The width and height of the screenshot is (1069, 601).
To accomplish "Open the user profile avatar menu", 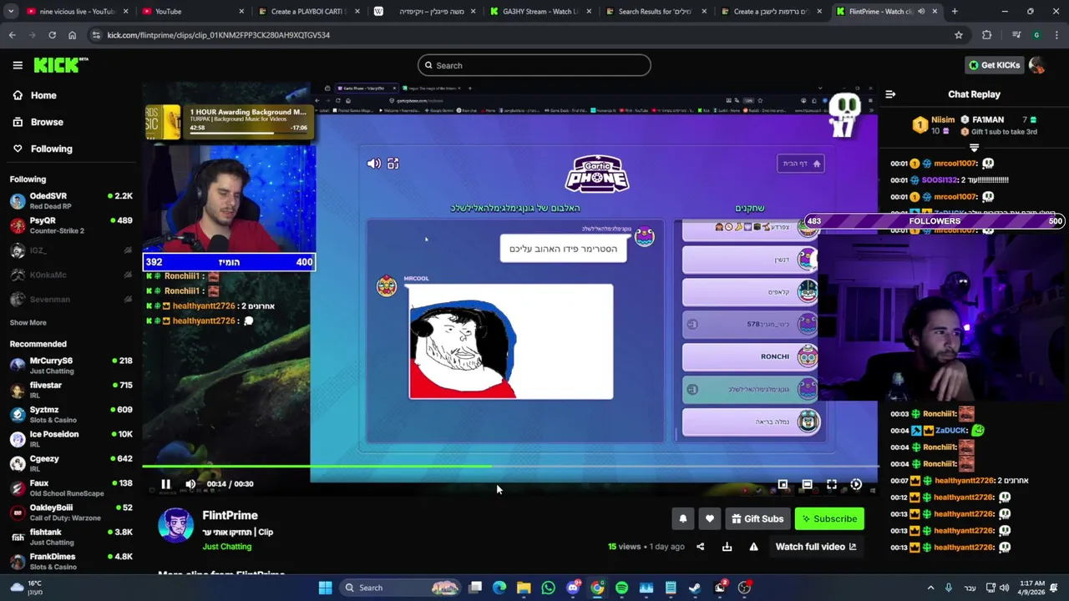I will point(1037,65).
